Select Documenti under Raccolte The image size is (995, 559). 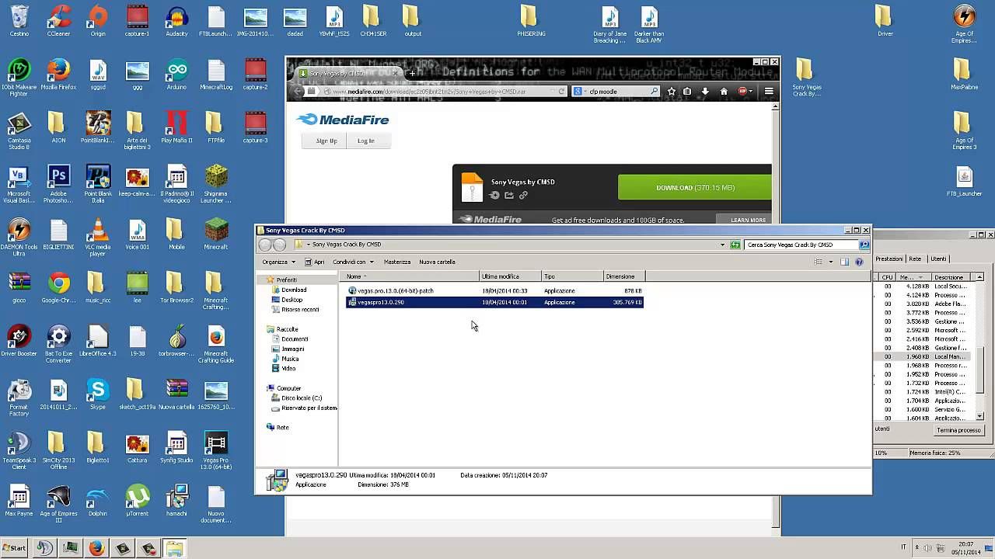tap(295, 339)
